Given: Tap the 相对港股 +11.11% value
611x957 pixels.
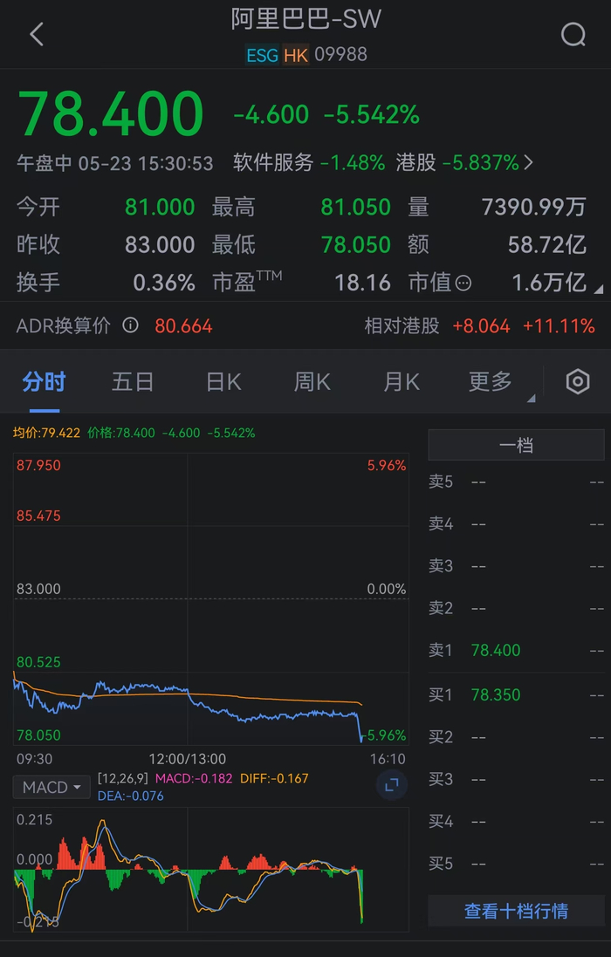Looking at the screenshot, I should pos(559,326).
